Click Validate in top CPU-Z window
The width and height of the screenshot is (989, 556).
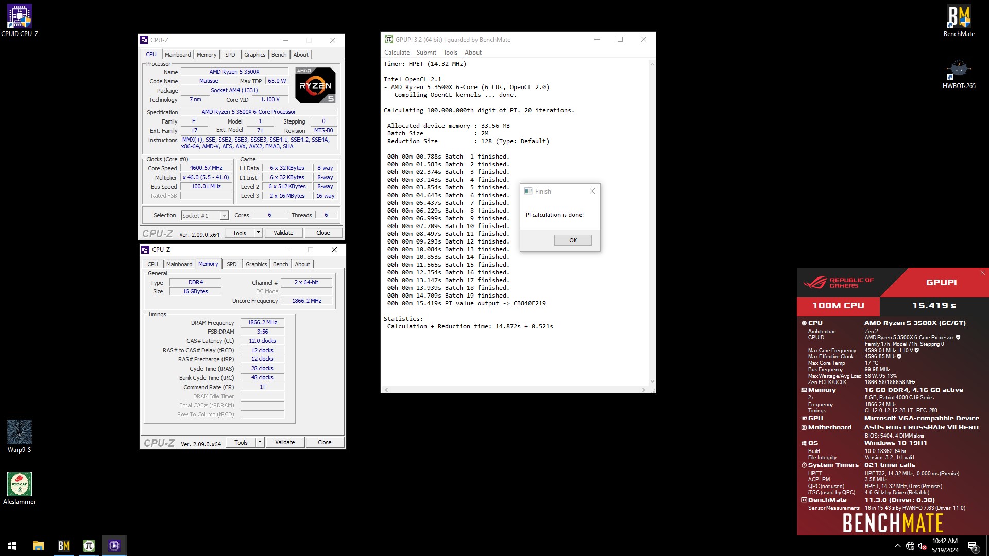283,233
